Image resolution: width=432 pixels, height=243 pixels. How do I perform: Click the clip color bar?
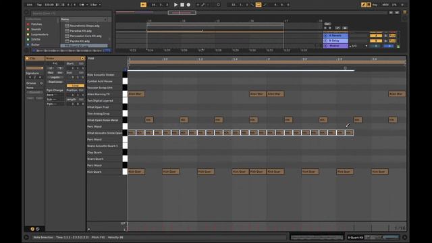(34, 68)
